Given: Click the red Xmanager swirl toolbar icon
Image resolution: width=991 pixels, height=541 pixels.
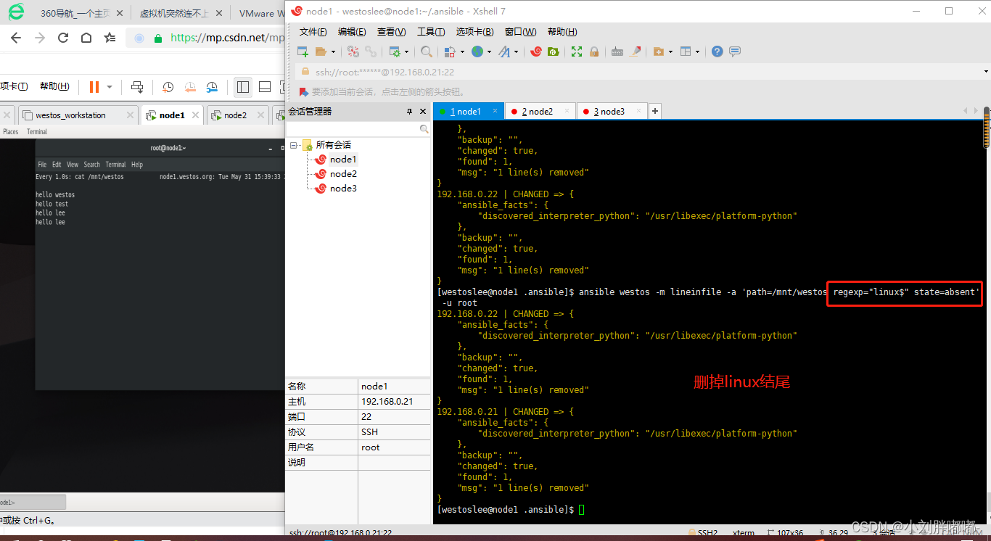Looking at the screenshot, I should pyautogui.click(x=536, y=51).
